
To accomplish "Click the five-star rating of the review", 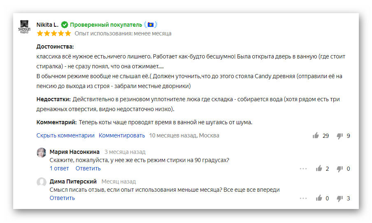I will 54,33.
